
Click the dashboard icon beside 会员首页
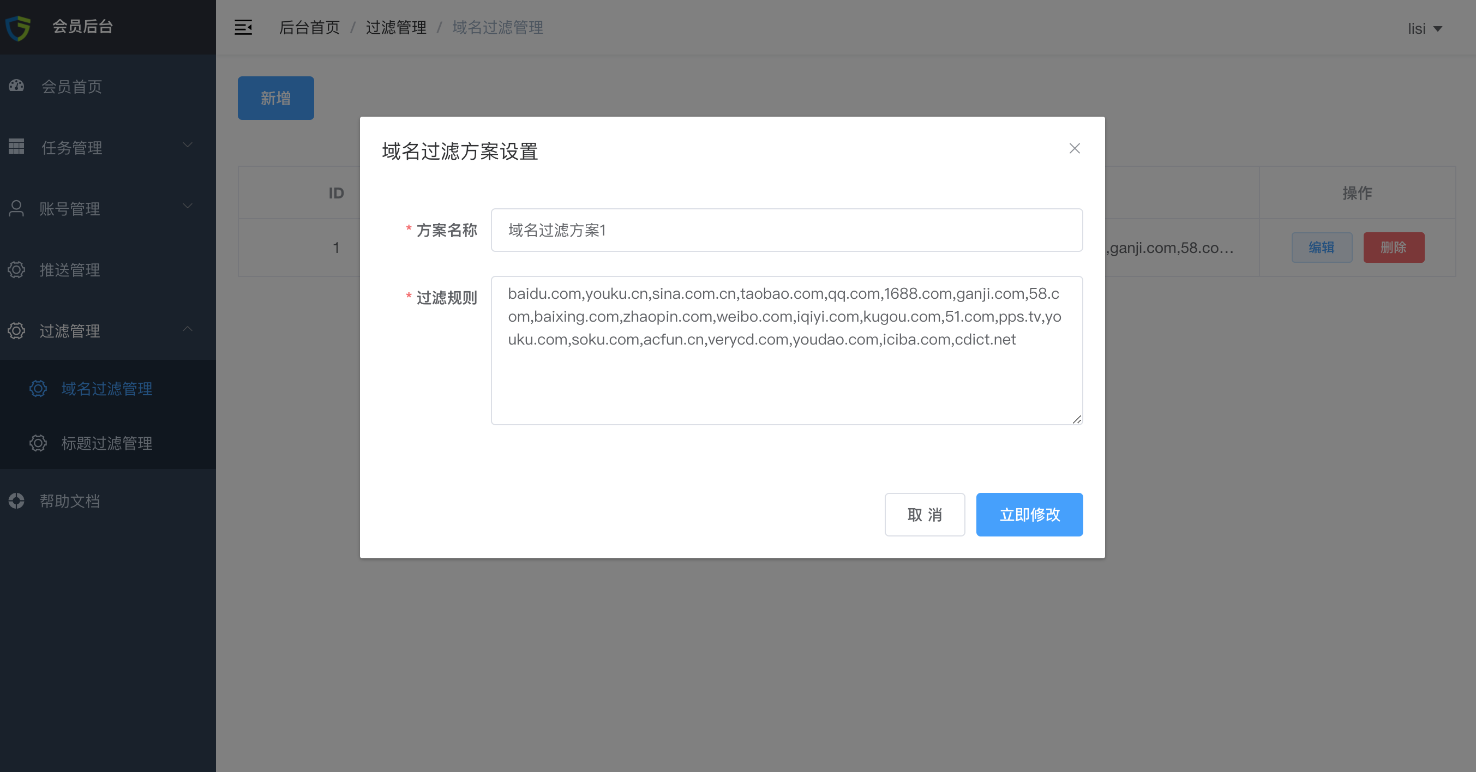click(16, 86)
